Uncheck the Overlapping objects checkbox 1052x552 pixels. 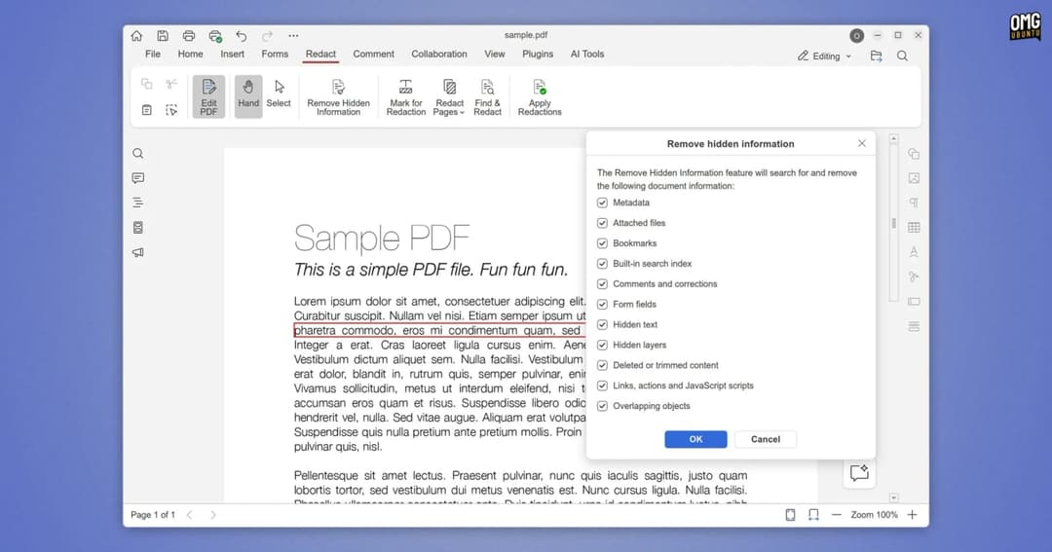click(603, 406)
